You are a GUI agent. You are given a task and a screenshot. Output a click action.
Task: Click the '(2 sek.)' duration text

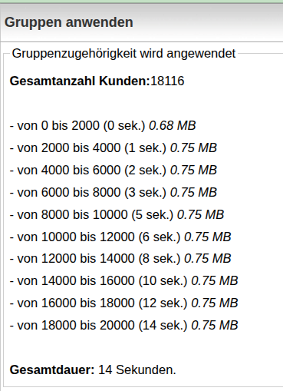[145, 171]
